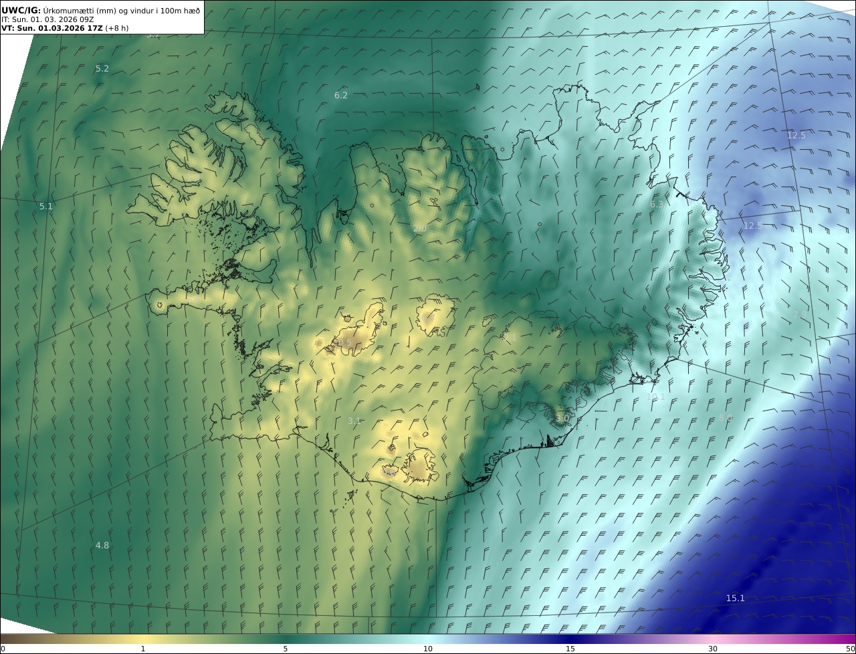This screenshot has height=654, width=856.
Task: Click the colorbar tick label 1
Action: click(x=143, y=649)
